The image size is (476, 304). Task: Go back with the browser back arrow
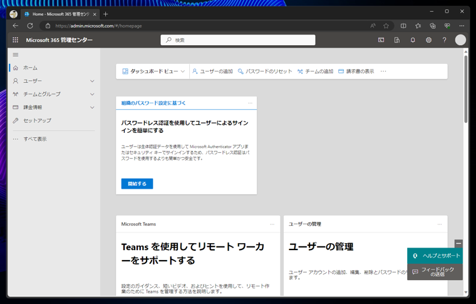click(x=16, y=26)
